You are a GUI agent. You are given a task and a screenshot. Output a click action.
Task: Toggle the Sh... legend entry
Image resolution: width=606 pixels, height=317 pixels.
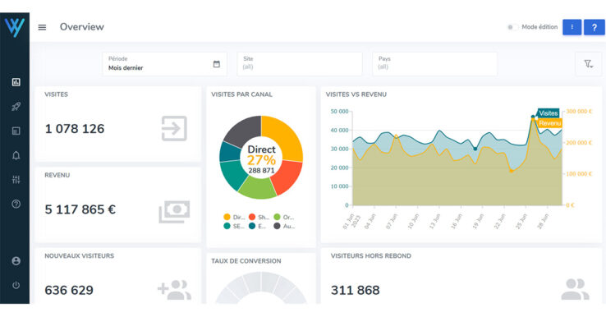coord(259,218)
